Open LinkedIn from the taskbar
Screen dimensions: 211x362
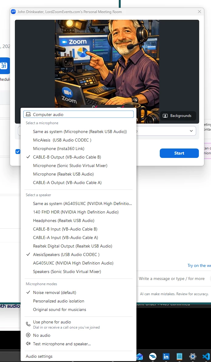click(166, 357)
